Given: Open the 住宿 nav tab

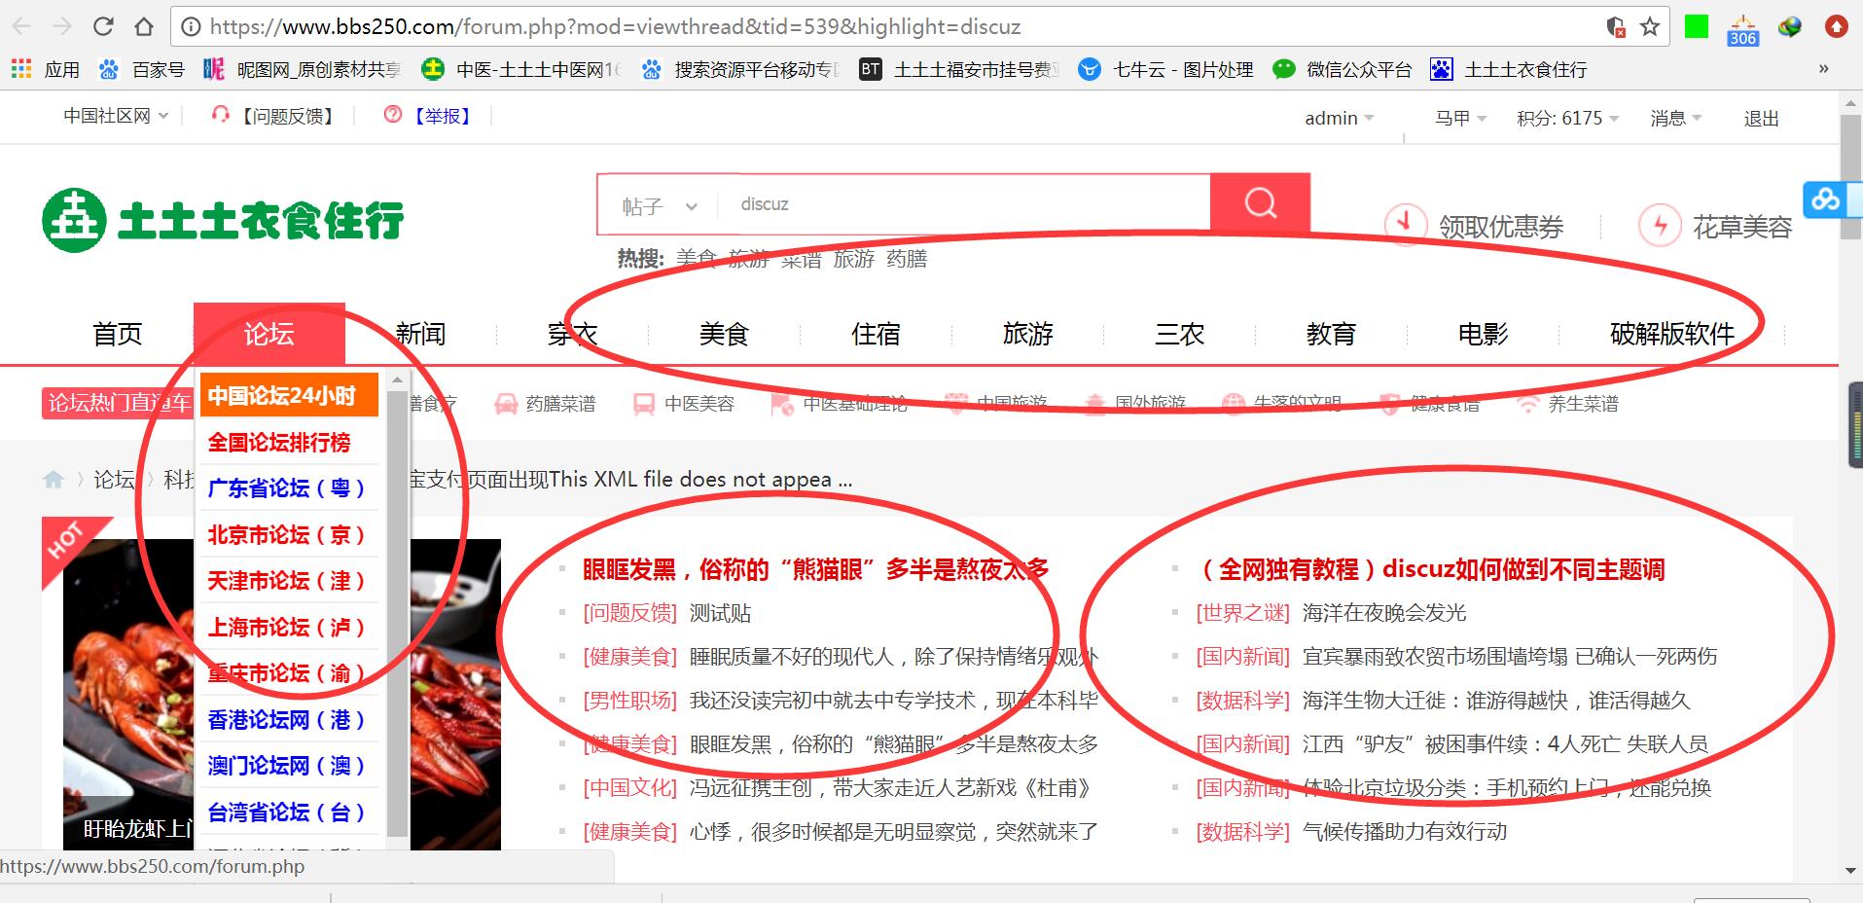Looking at the screenshot, I should (877, 334).
